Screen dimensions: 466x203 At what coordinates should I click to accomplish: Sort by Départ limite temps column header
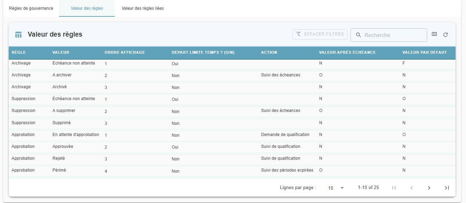click(x=203, y=52)
